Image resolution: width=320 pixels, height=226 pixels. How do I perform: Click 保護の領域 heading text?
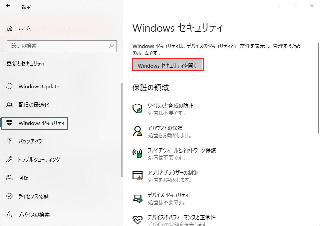tap(150, 87)
